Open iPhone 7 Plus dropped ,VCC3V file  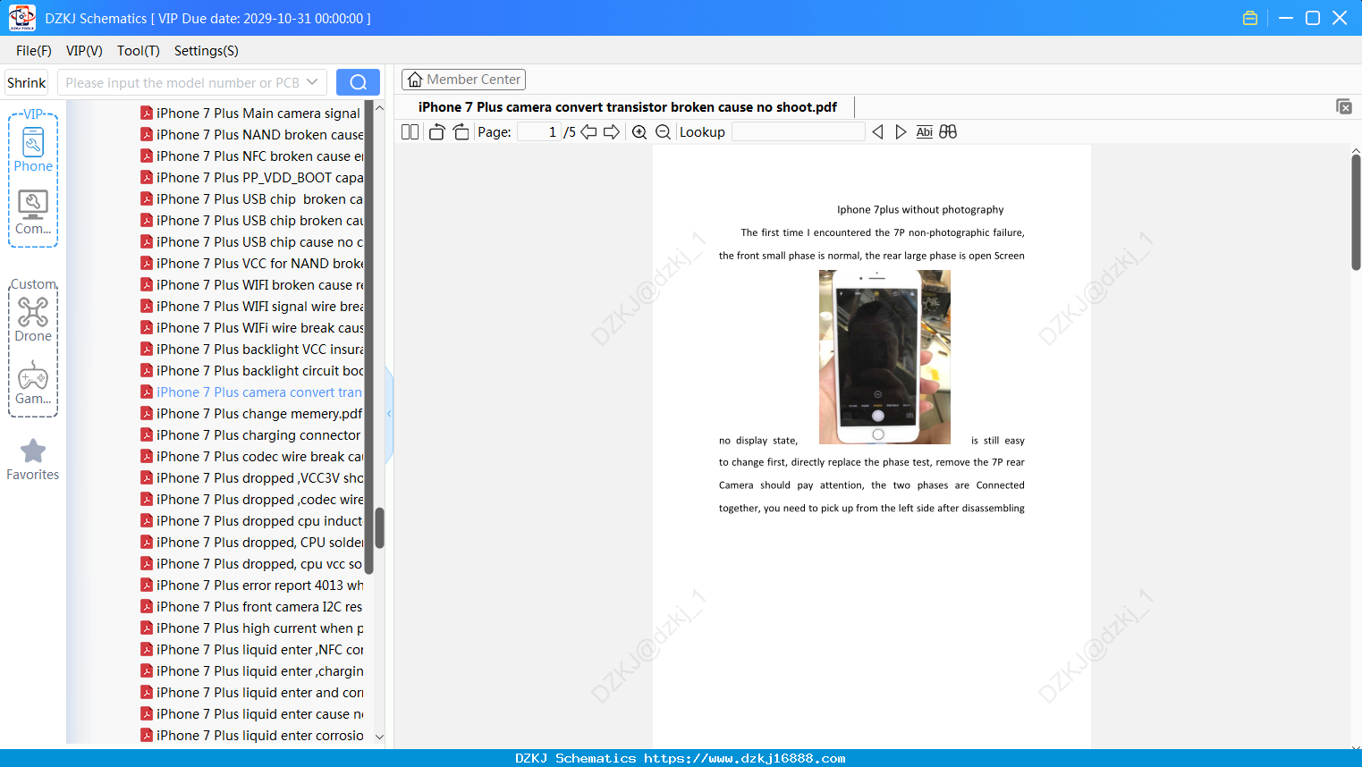coord(251,478)
